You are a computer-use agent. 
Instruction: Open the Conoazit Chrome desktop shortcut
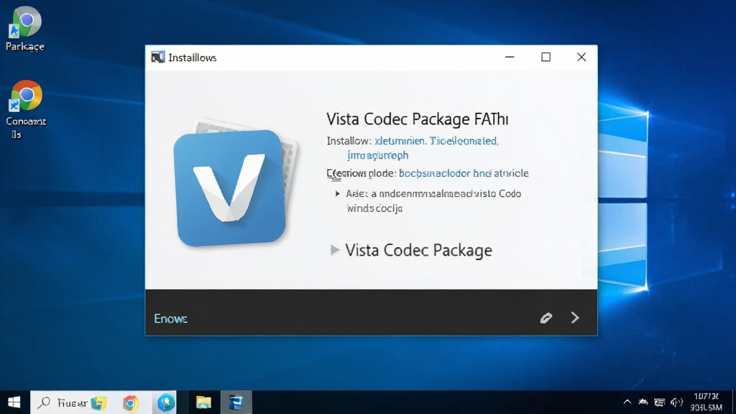[x=25, y=110]
